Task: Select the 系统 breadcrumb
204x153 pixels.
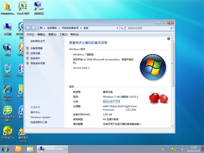Action: 86,28
